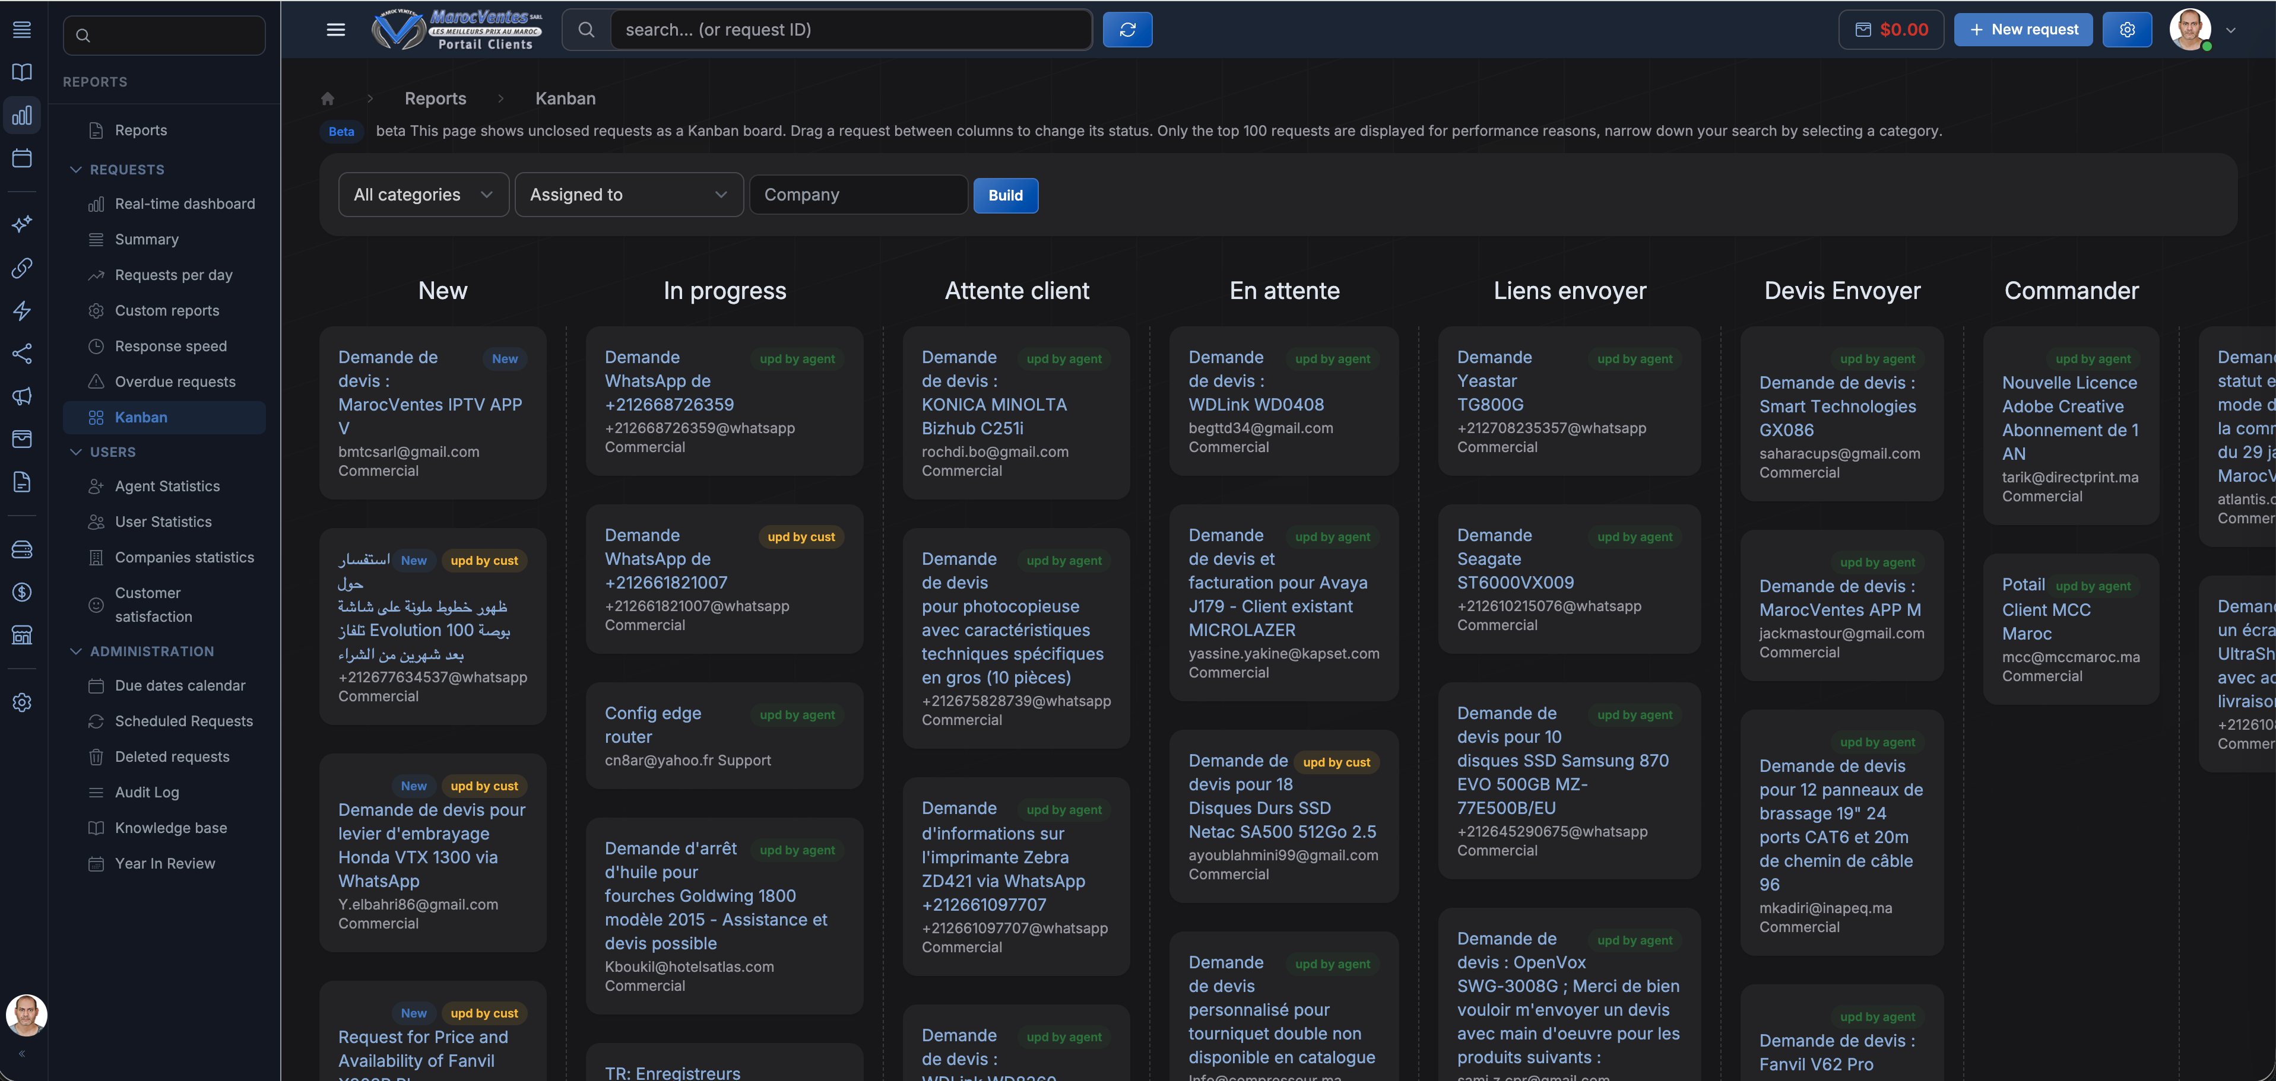
Task: Open the sparkles icon in the sidebar
Action: 22,224
